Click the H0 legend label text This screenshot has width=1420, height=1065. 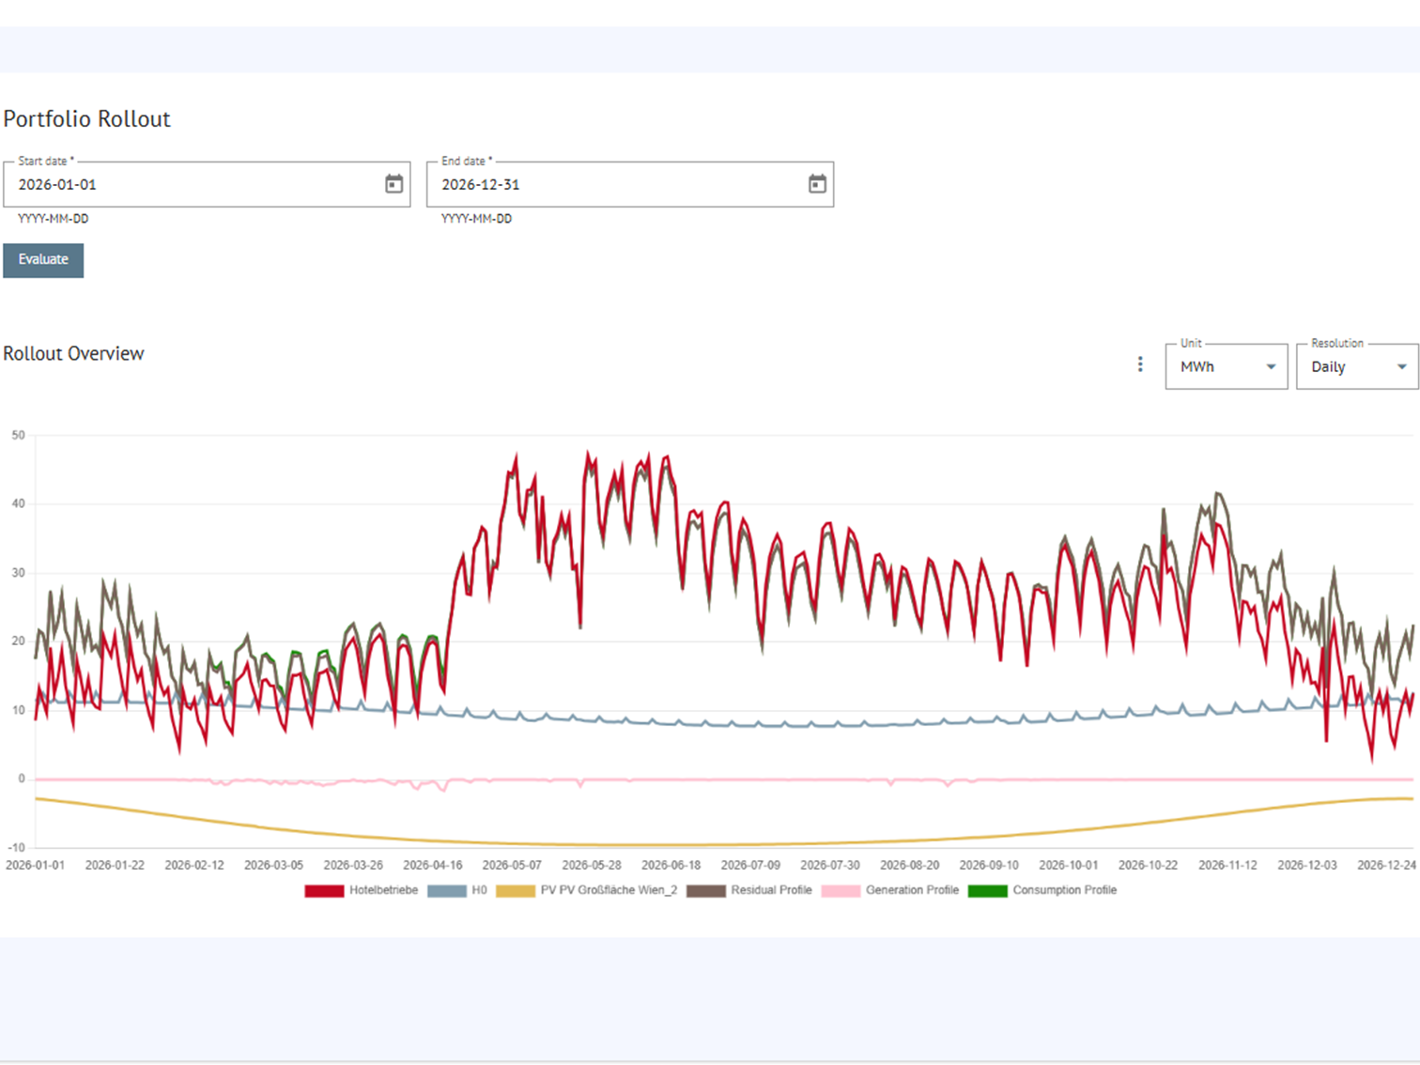click(x=479, y=890)
